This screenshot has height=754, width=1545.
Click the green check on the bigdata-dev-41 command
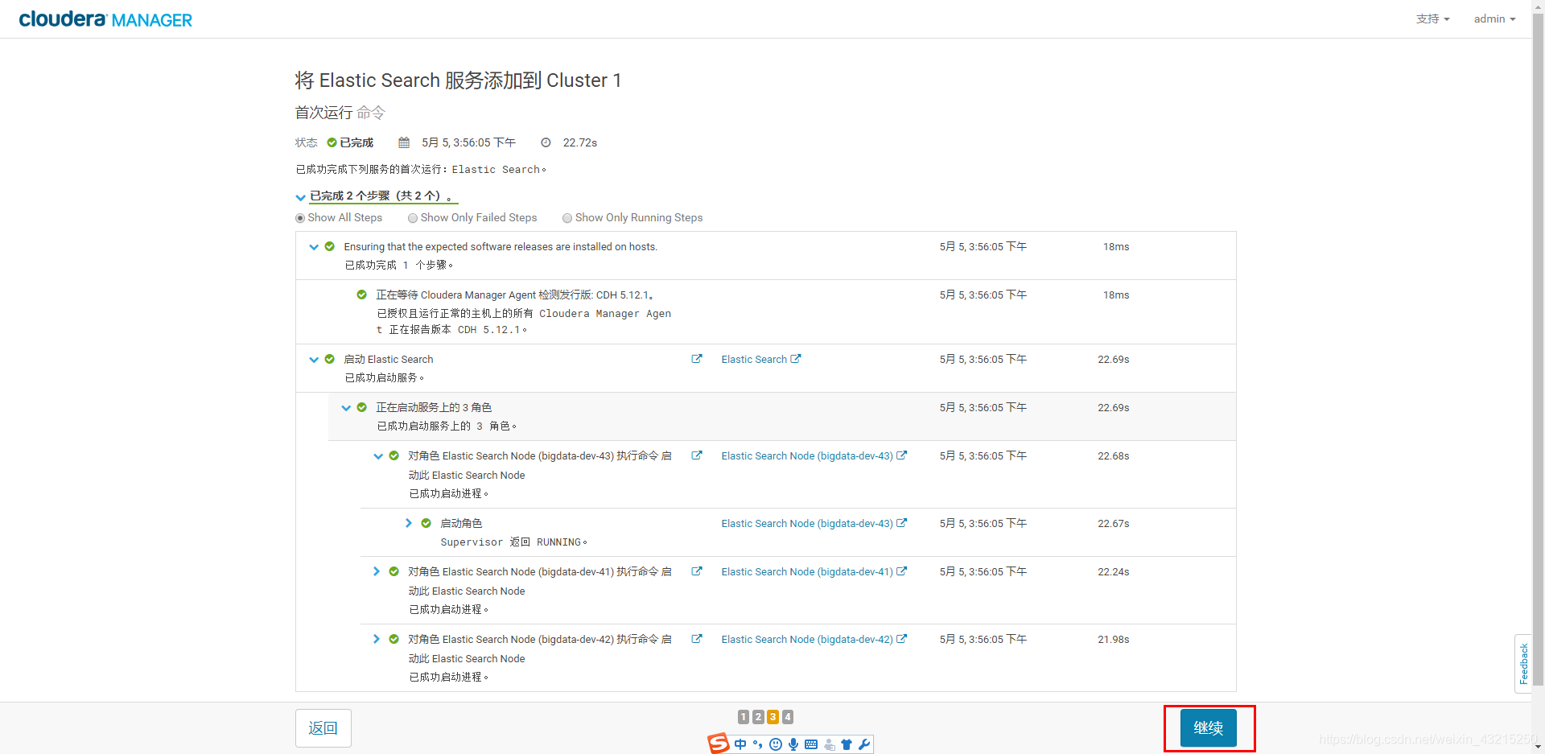click(x=394, y=571)
